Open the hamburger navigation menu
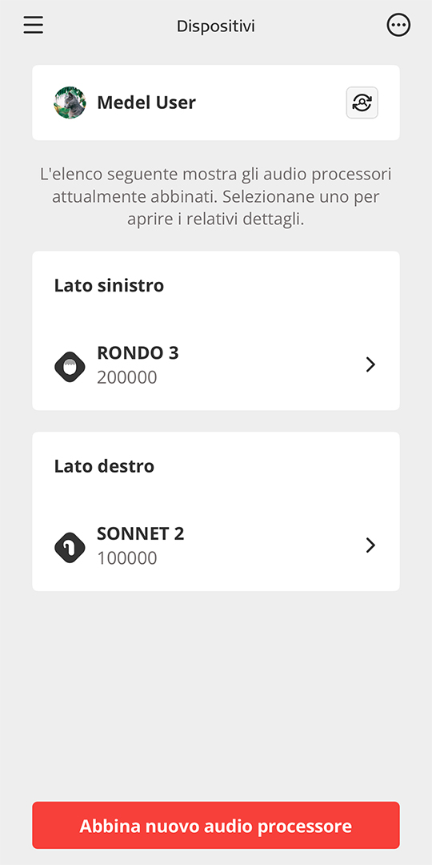This screenshot has width=432, height=865. coord(33,26)
